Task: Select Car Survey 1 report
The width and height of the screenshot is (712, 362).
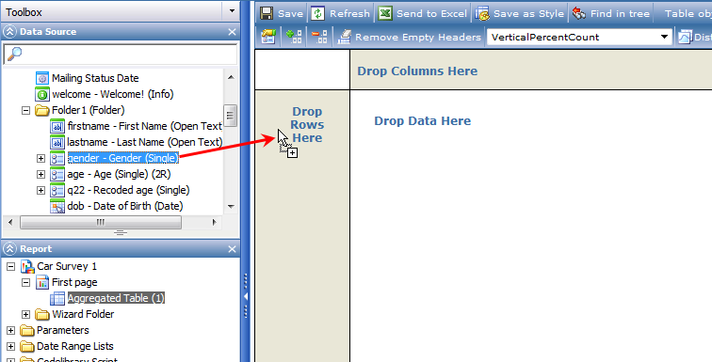Action: pyautogui.click(x=67, y=266)
